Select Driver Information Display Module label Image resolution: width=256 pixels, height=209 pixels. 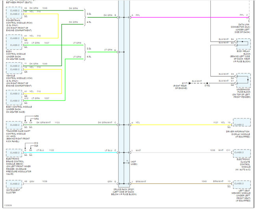(238, 134)
